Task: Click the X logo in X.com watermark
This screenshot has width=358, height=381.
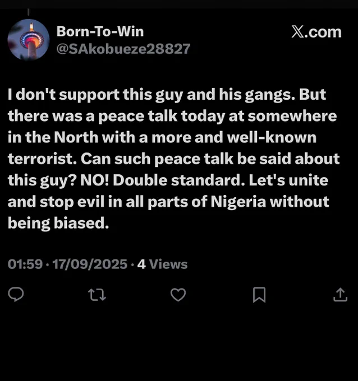Action: (297, 32)
